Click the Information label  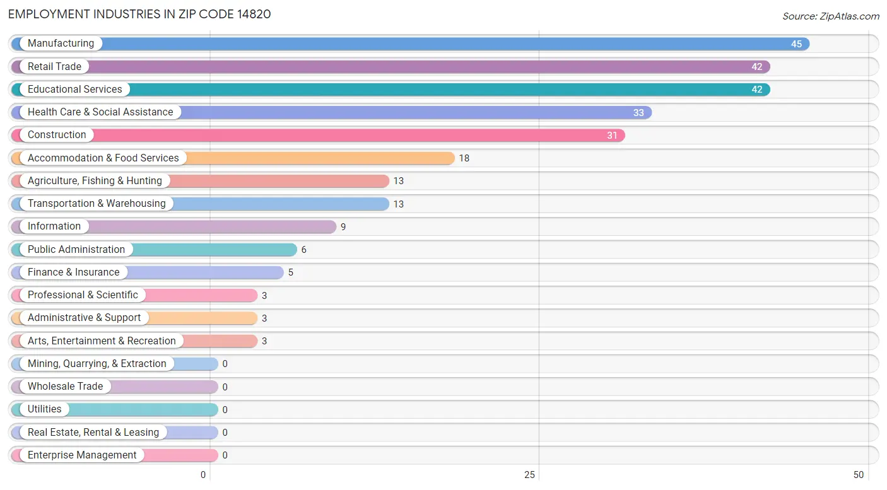54,226
